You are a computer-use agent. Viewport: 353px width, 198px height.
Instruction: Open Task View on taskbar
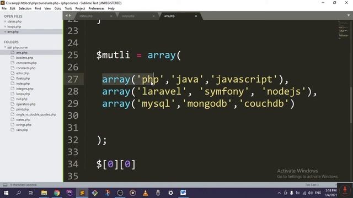(x=31, y=193)
